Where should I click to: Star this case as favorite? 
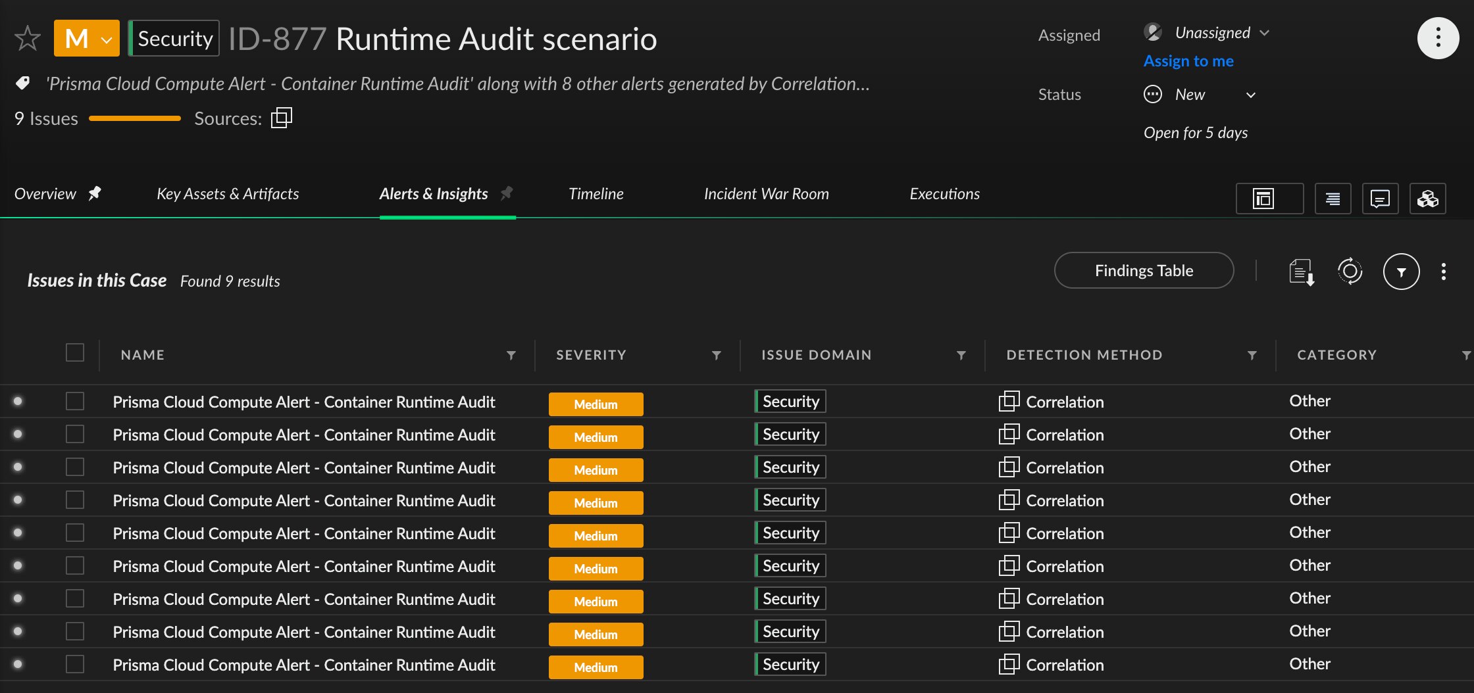28,38
